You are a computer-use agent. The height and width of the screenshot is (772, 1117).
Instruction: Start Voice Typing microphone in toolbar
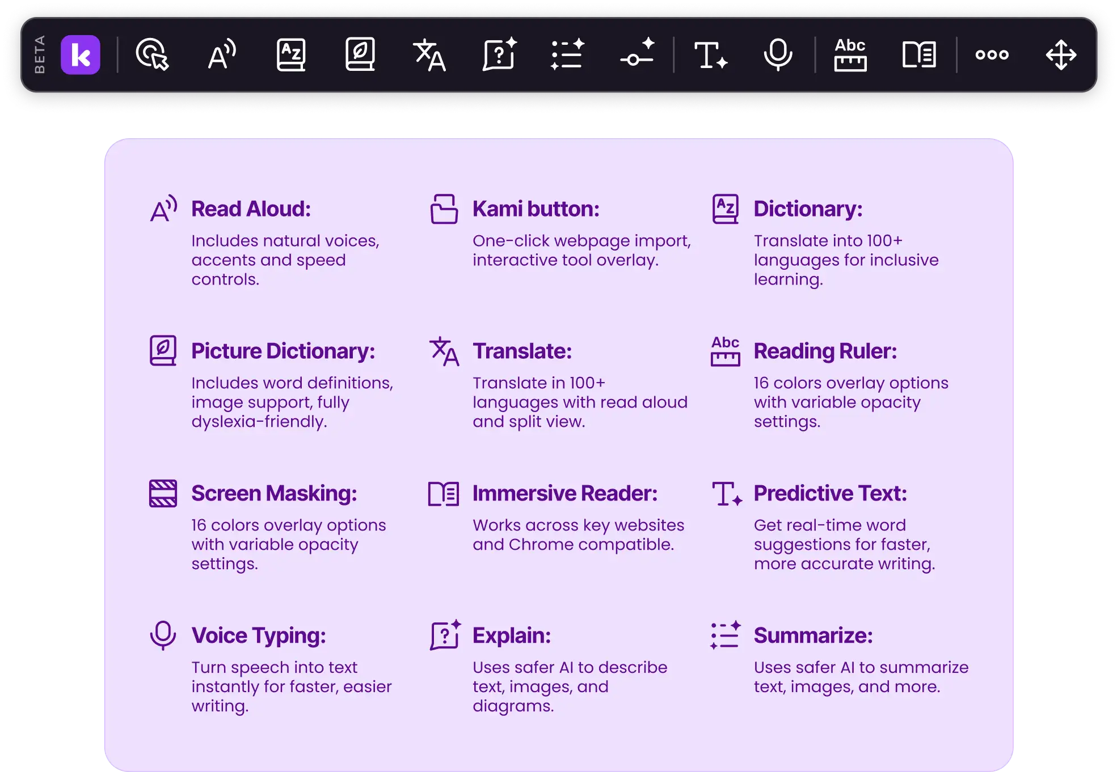click(x=778, y=54)
